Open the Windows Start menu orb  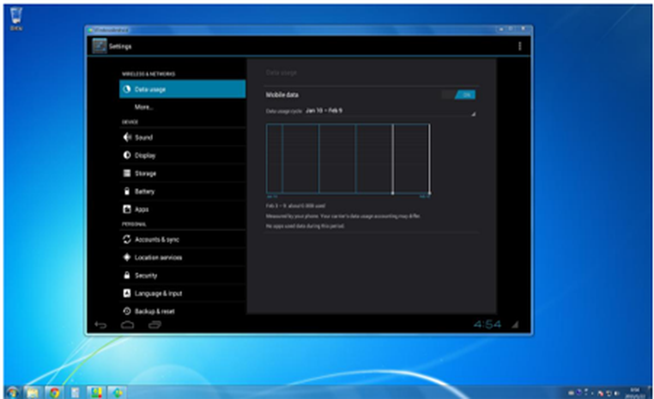coord(12,392)
